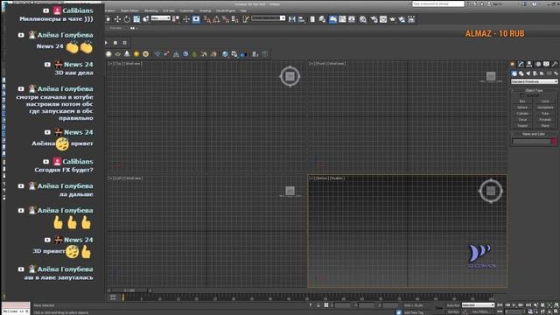Click the Pyramid button
560x315 pixels.
point(545,120)
